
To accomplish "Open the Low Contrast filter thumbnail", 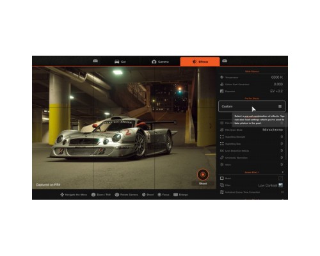I will pyautogui.click(x=281, y=185).
